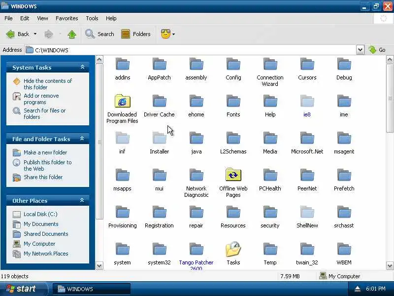The image size is (394, 296).
Task: Click the file list scroll up arrow
Action: [x=390, y=60]
